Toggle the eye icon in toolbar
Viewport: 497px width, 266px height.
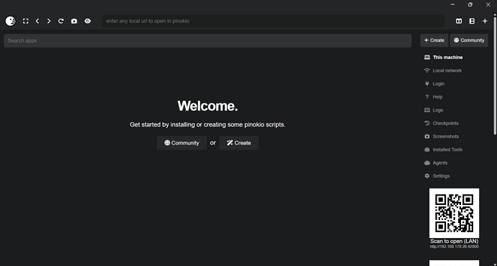pyautogui.click(x=88, y=21)
